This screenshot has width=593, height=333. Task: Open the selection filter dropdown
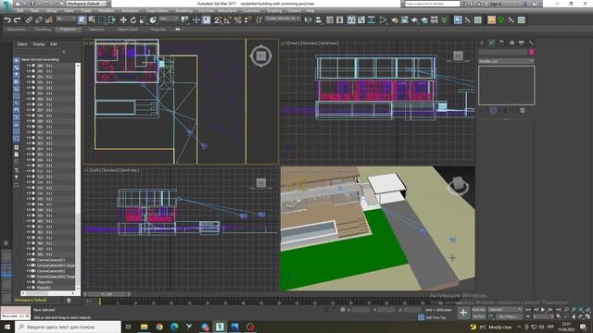(66, 18)
